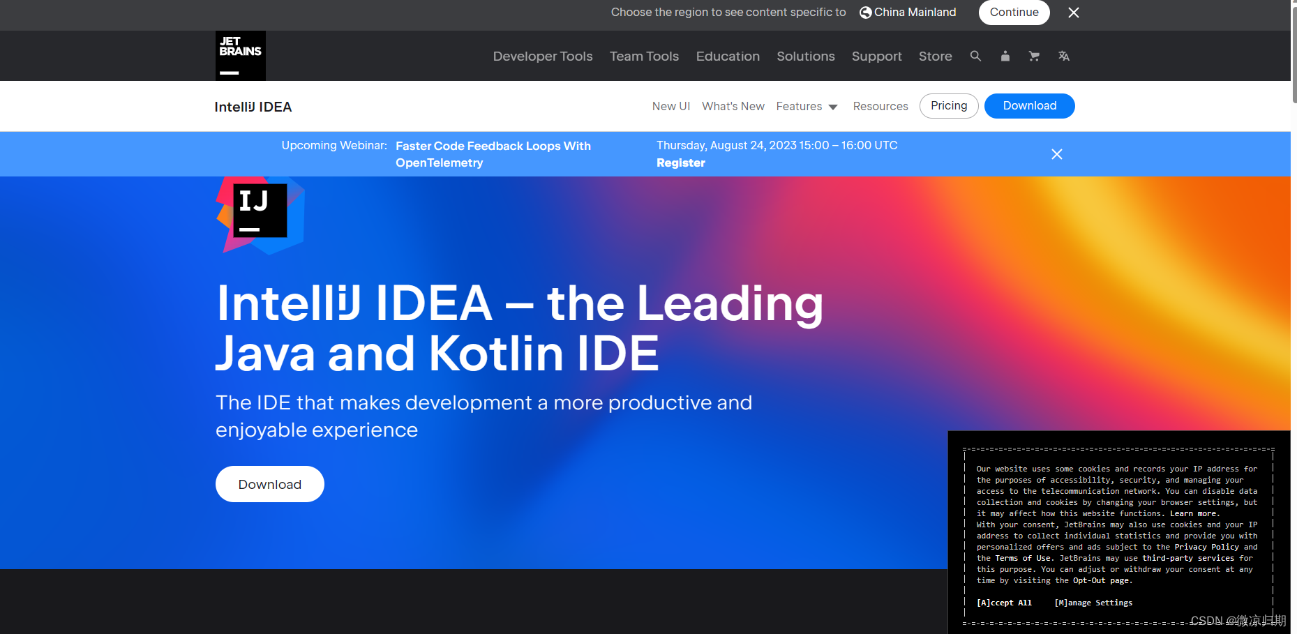Click the globe icon beside China Mainland
Image resolution: width=1297 pixels, height=634 pixels.
(865, 13)
